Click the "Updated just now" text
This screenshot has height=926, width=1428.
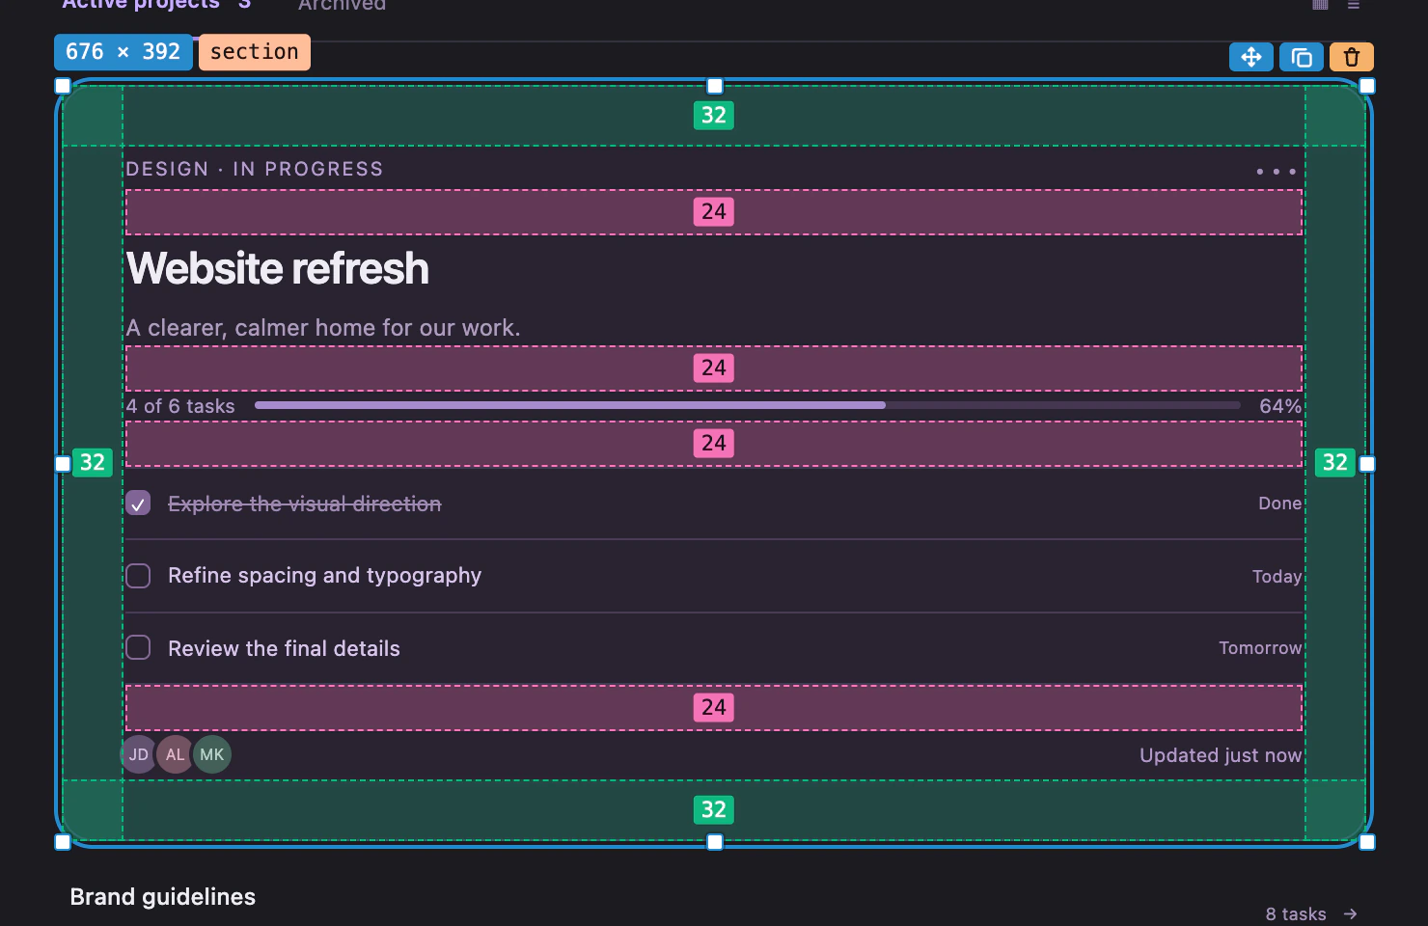[x=1221, y=755]
